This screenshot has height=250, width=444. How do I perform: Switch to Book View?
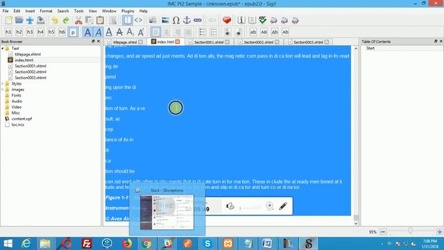click(128, 20)
